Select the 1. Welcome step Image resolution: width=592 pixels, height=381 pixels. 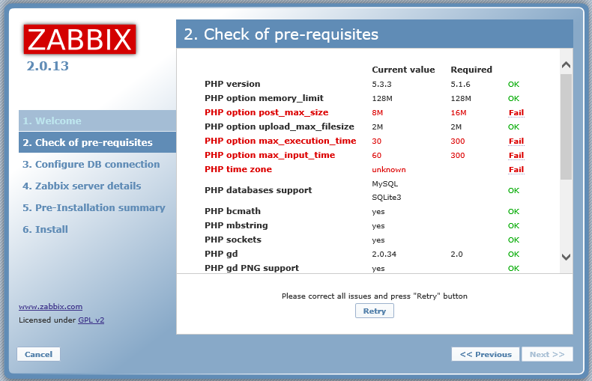point(52,121)
